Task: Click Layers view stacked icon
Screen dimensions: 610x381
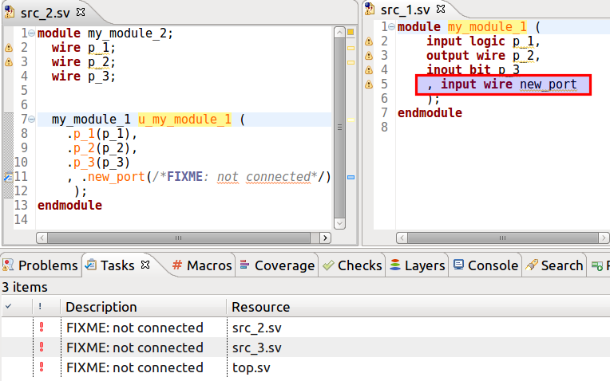Action: coord(395,265)
